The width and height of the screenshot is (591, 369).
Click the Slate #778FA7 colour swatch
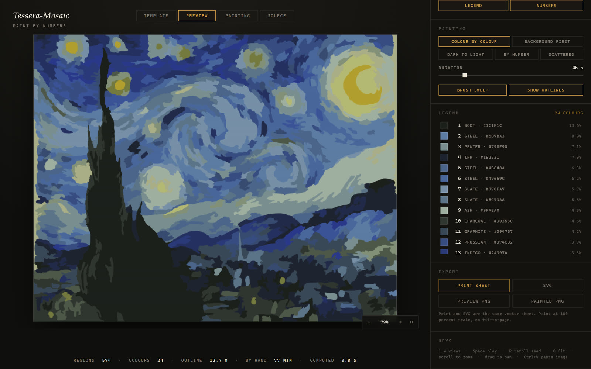pos(444,189)
